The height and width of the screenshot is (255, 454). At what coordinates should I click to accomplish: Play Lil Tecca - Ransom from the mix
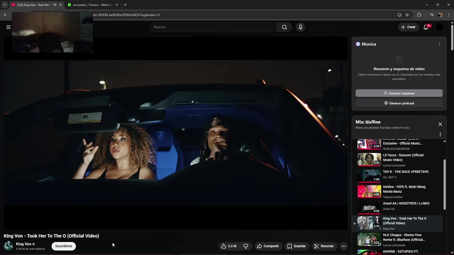pos(403,158)
